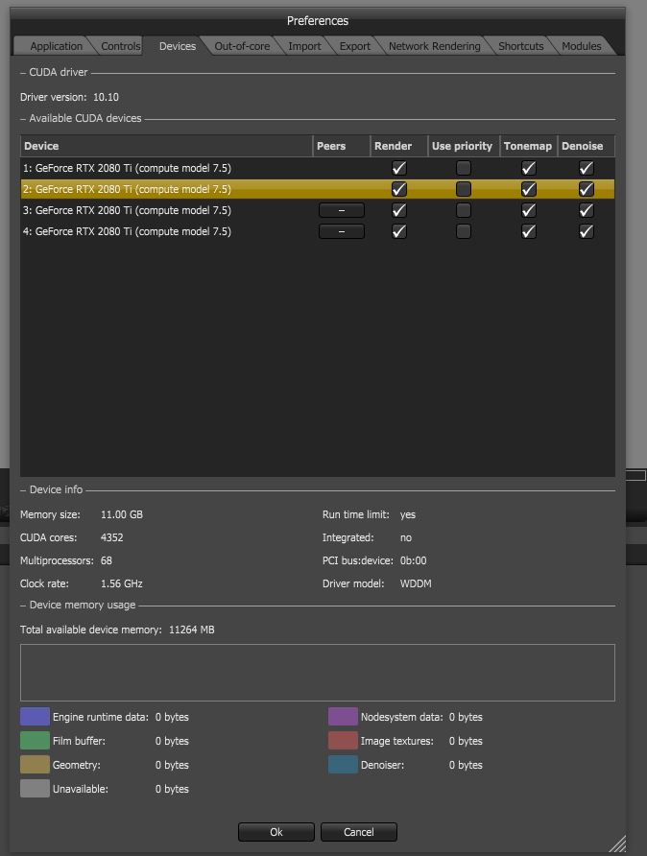Click the Device column header
647x856 pixels.
(166, 146)
